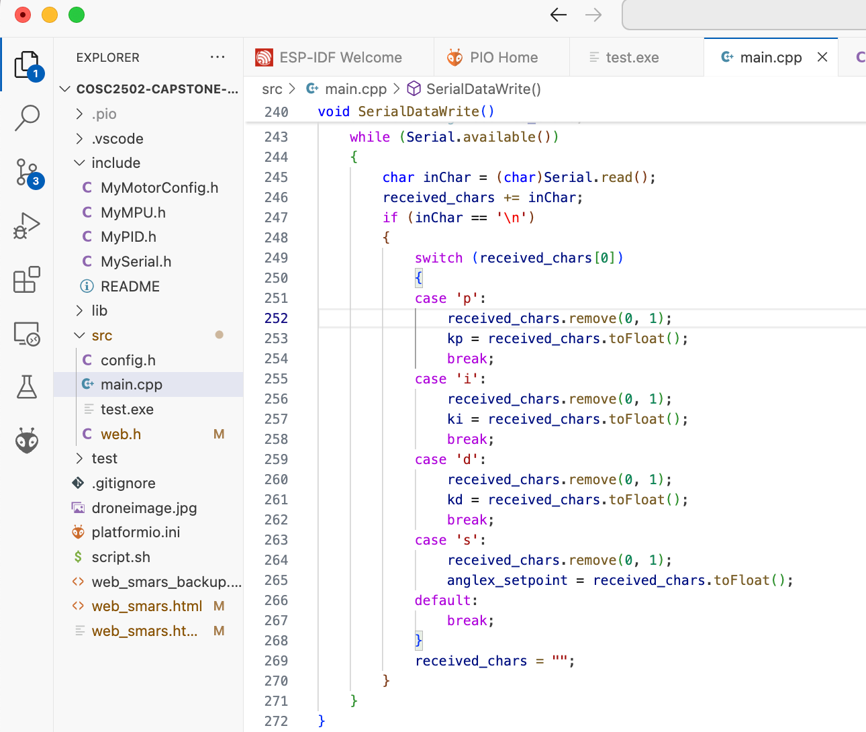Open the Remote Explorer icon

point(27,333)
